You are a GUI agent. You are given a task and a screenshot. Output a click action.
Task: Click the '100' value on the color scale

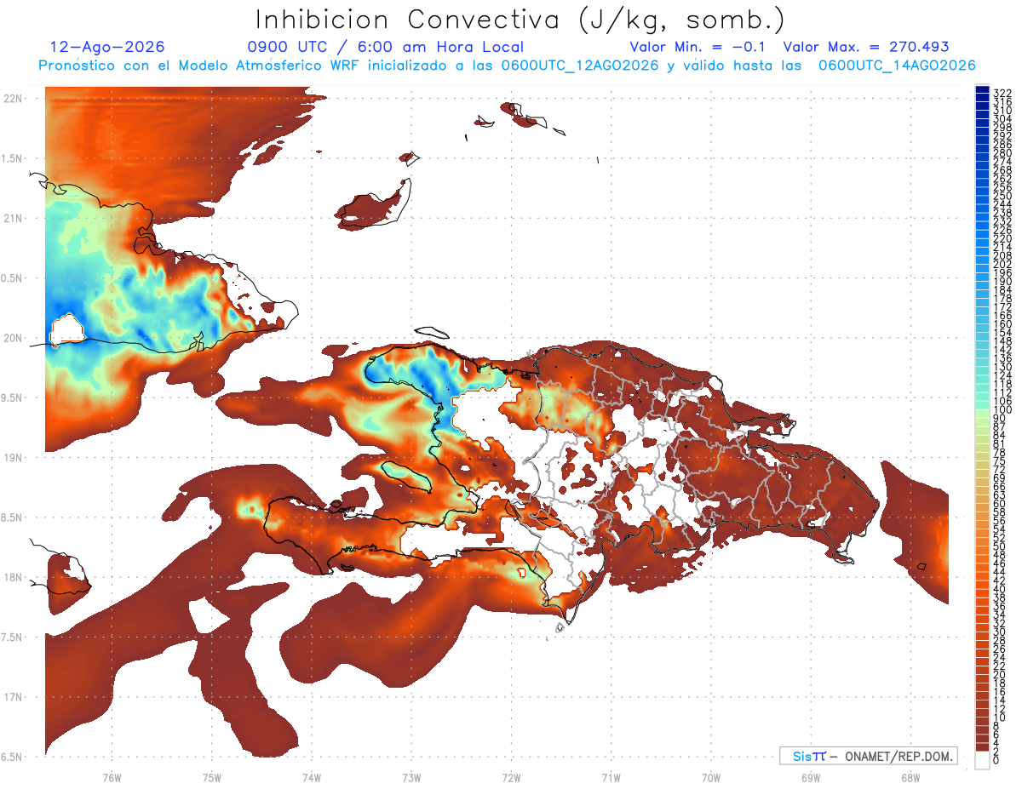(x=1002, y=410)
